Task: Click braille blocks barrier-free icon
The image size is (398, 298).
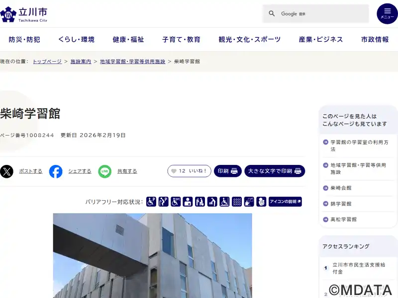Action: pos(237,202)
